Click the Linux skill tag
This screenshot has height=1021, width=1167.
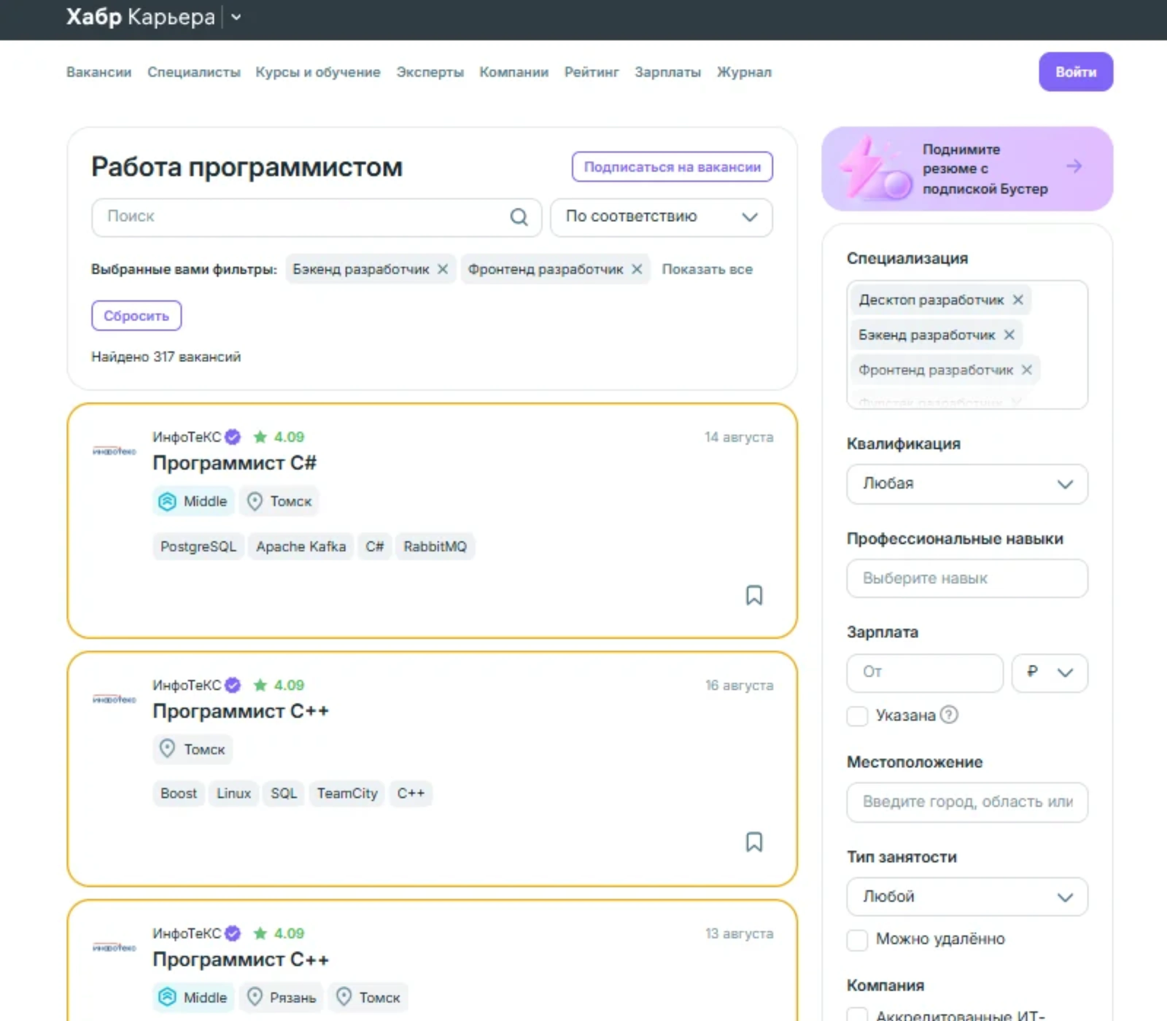[x=234, y=794]
